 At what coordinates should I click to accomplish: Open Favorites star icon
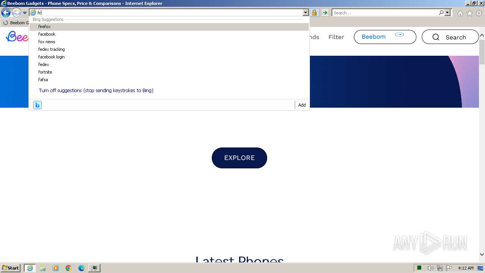click(x=469, y=13)
